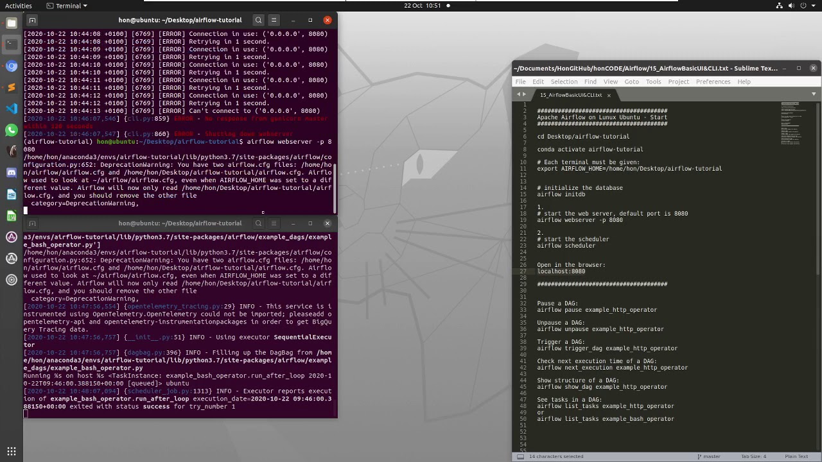Open hamburger menu in top terminal
The height and width of the screenshot is (462, 822).
point(274,20)
